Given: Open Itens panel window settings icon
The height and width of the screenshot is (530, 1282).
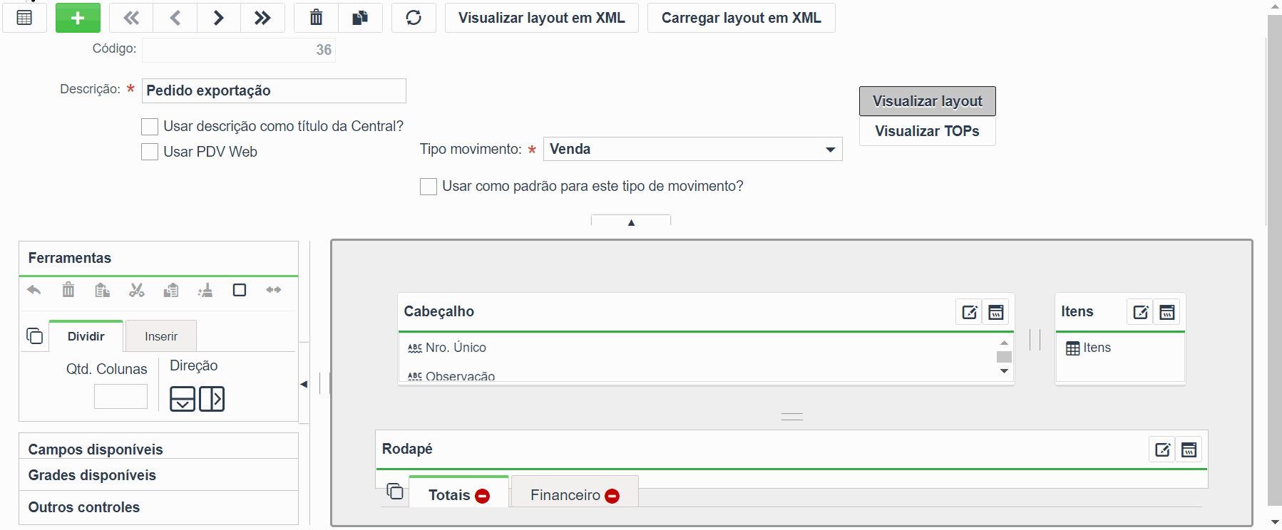Looking at the screenshot, I should point(1167,312).
